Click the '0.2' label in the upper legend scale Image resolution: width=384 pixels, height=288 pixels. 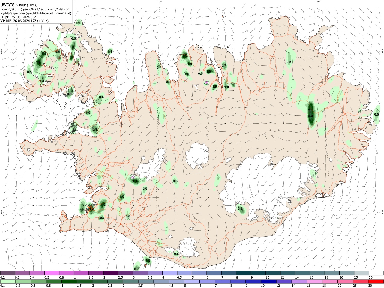coord(3,277)
